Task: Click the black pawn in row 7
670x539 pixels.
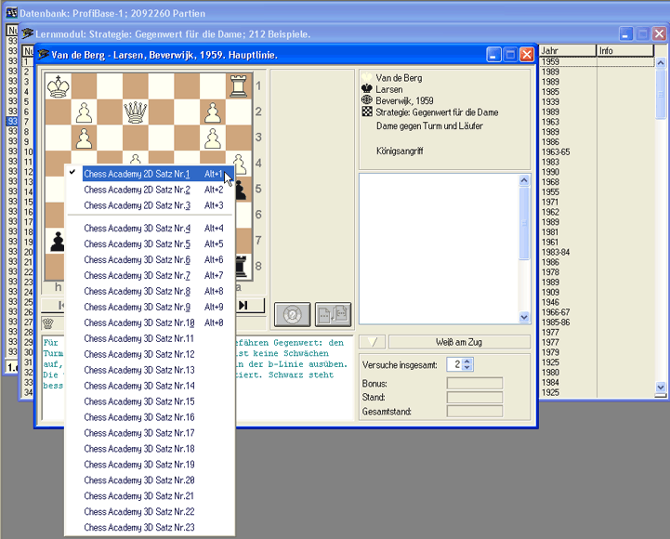Action: (57, 241)
